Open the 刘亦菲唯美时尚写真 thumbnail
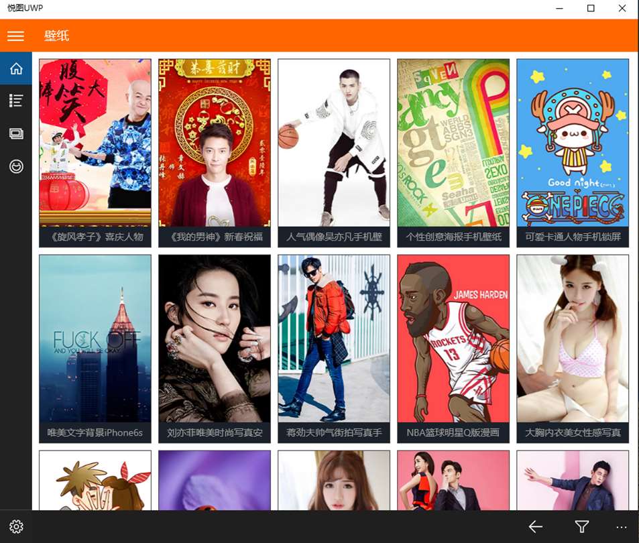The height and width of the screenshot is (543, 639). point(215,339)
